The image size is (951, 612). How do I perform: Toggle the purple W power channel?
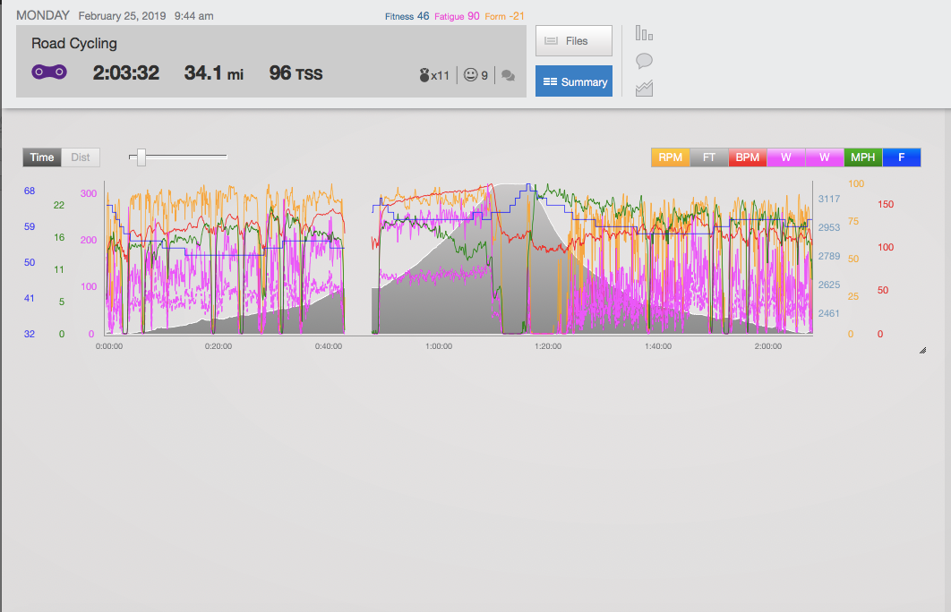(x=785, y=157)
